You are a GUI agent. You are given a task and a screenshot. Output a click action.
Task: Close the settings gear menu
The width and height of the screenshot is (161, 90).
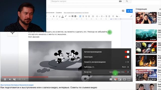click(x=115, y=79)
